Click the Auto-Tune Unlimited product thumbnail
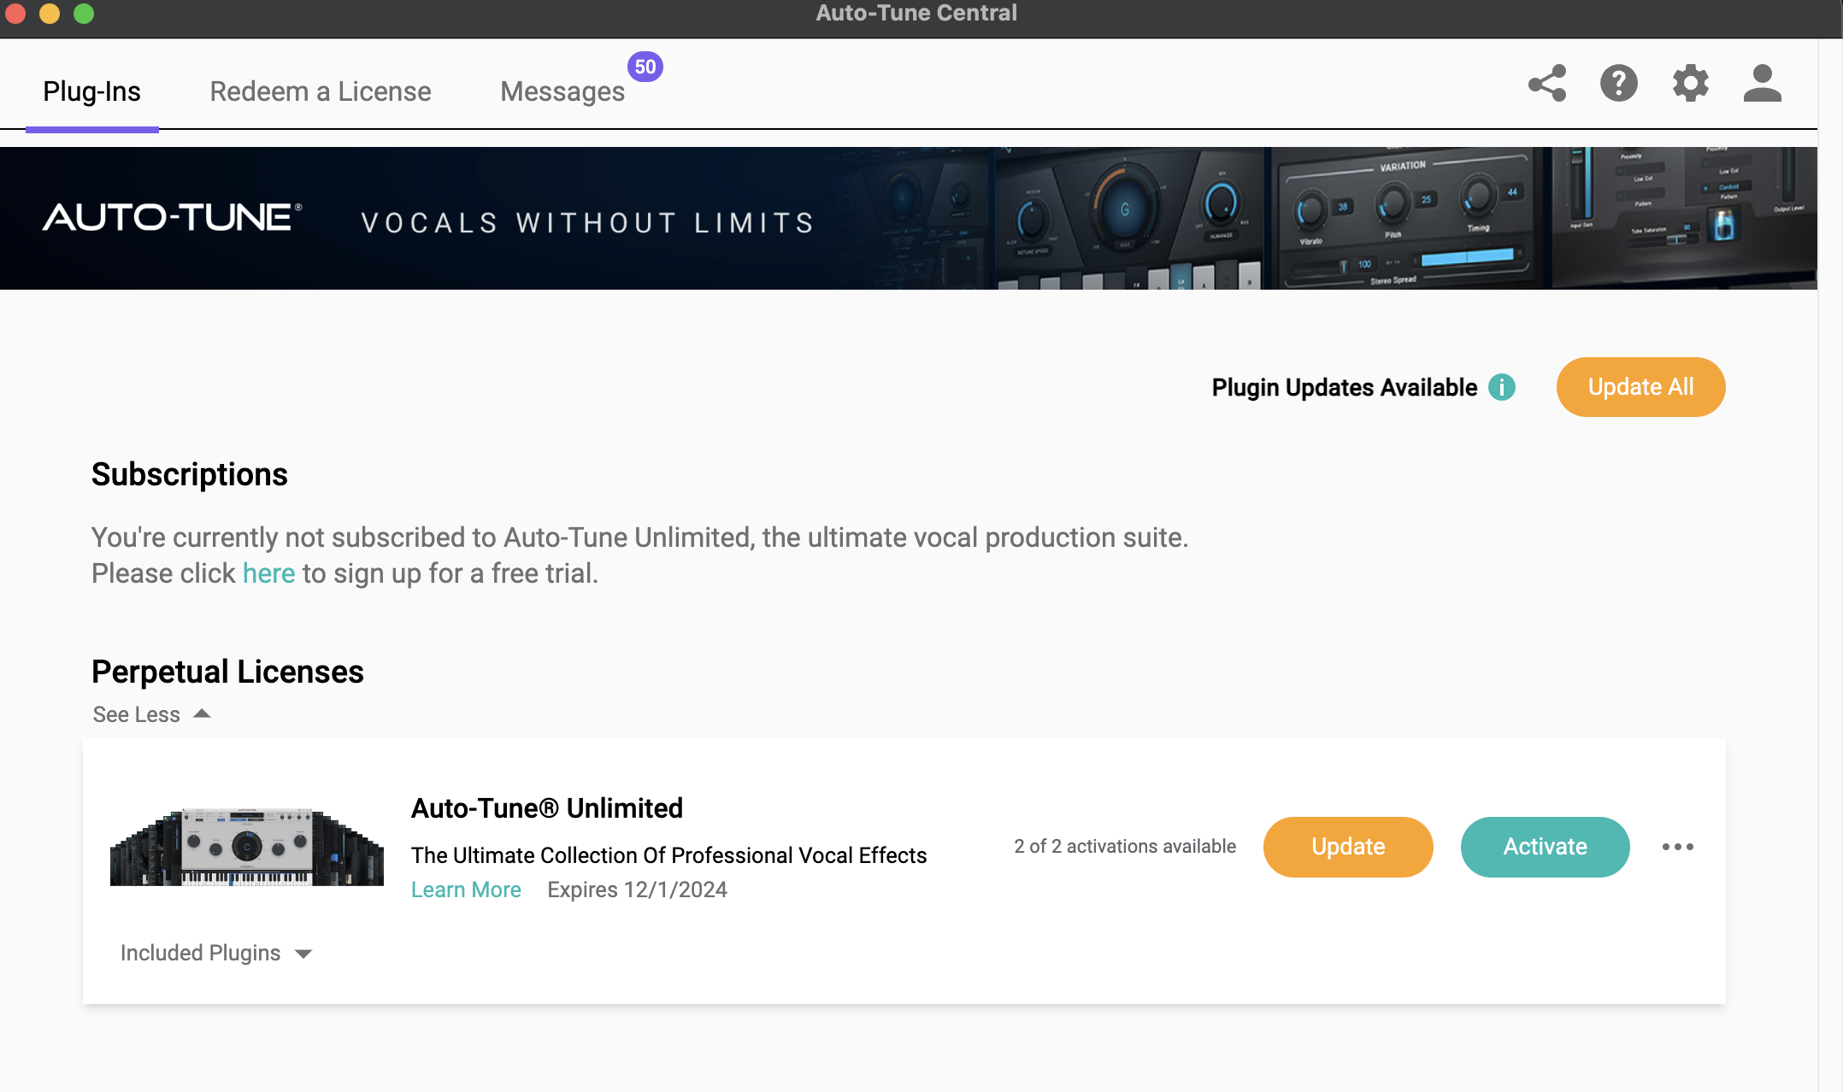Image resolution: width=1843 pixels, height=1092 pixels. (x=246, y=847)
